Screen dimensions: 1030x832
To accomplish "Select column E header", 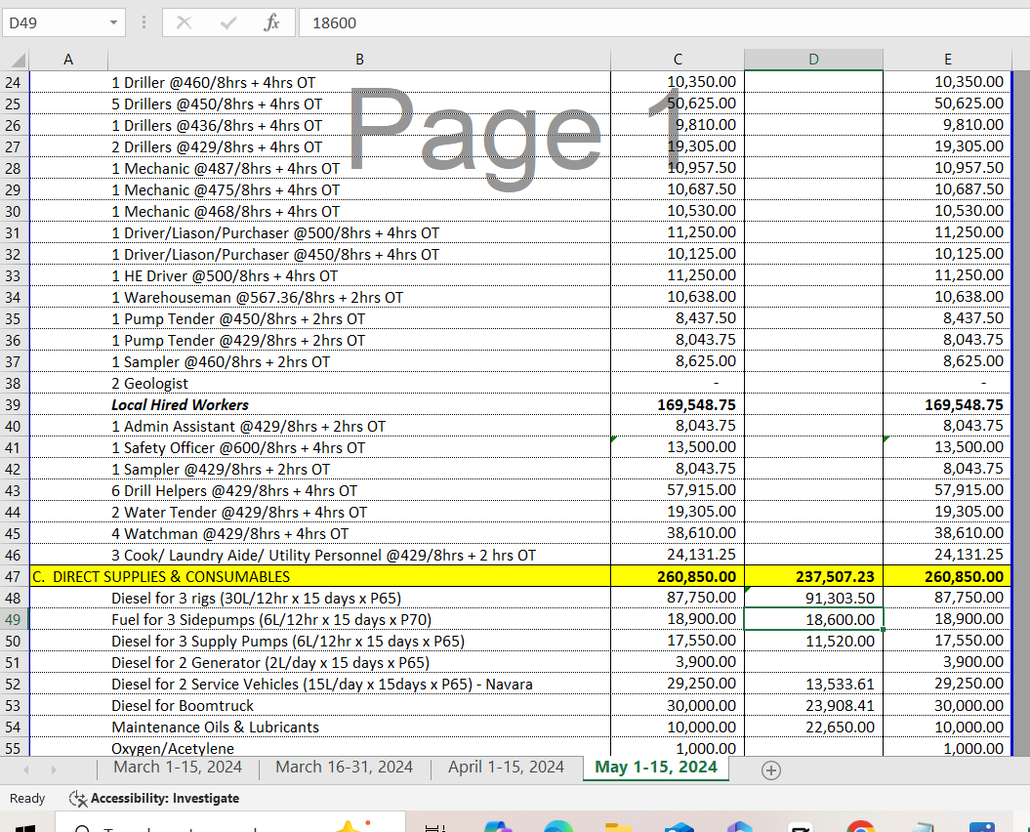I will (x=947, y=60).
